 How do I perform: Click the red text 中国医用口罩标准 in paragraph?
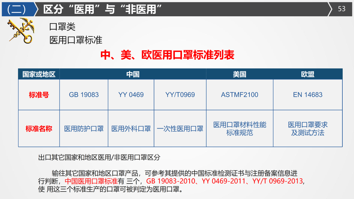(x=91, y=181)
